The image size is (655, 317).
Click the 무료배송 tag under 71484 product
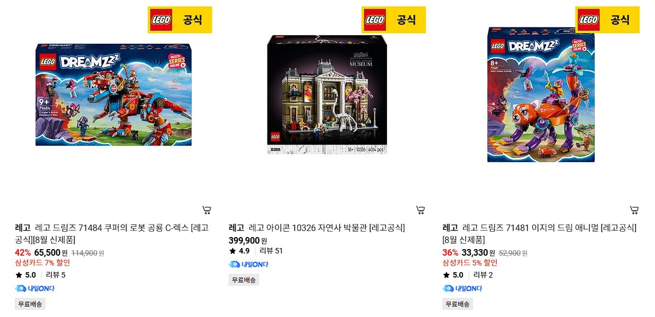(30, 304)
